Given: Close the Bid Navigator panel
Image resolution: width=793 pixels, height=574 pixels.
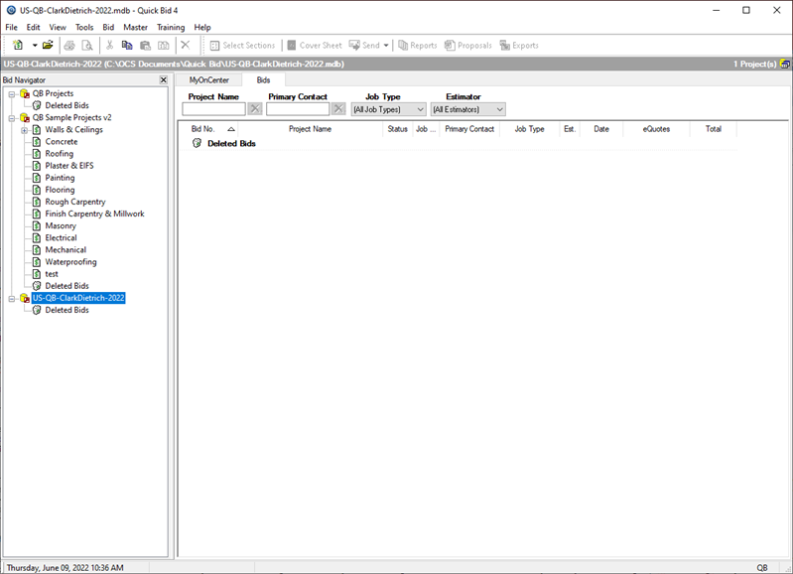Looking at the screenshot, I should click(164, 80).
